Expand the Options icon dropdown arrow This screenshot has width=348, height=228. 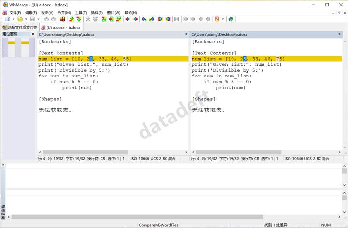[x=223, y=19]
